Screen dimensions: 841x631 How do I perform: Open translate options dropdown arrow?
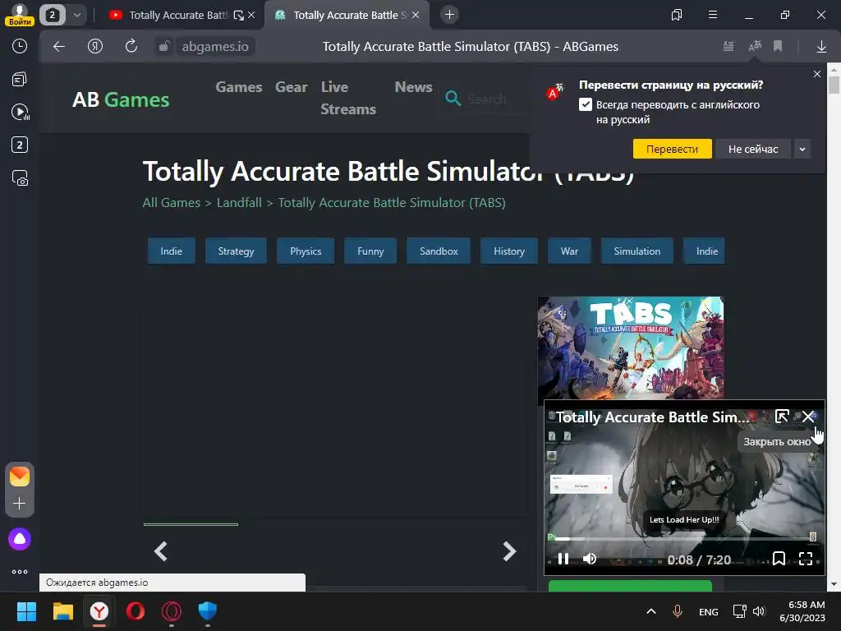(802, 150)
